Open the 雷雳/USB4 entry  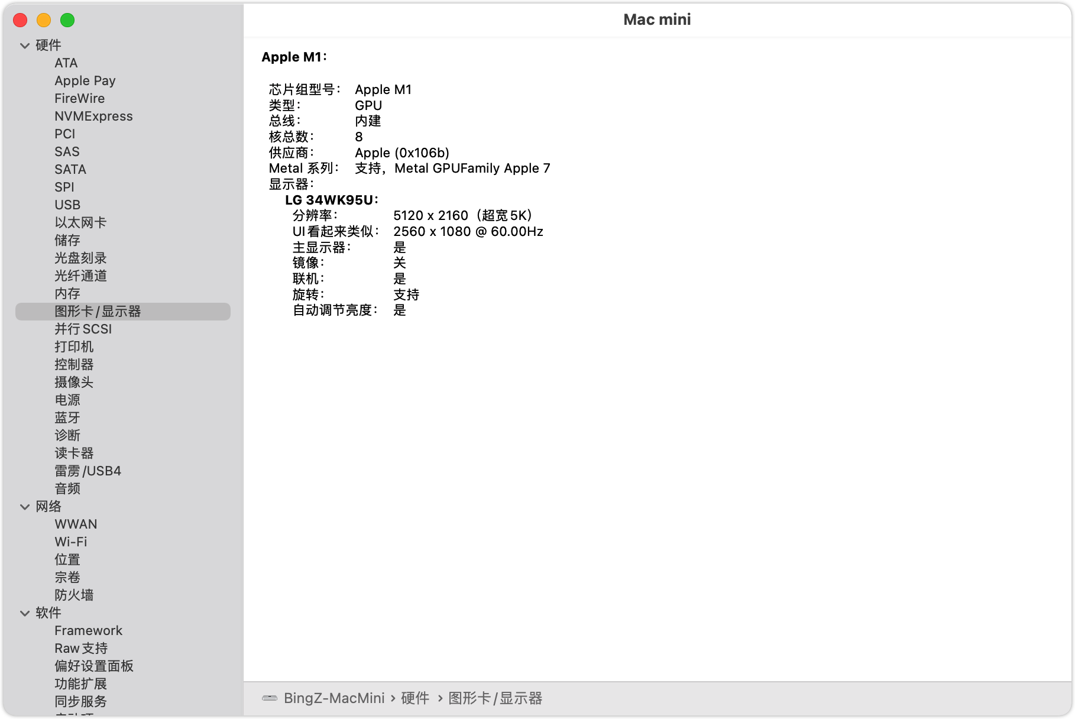[88, 471]
